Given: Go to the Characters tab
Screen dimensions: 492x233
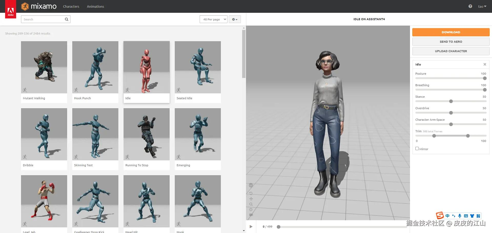Looking at the screenshot, I should (71, 6).
